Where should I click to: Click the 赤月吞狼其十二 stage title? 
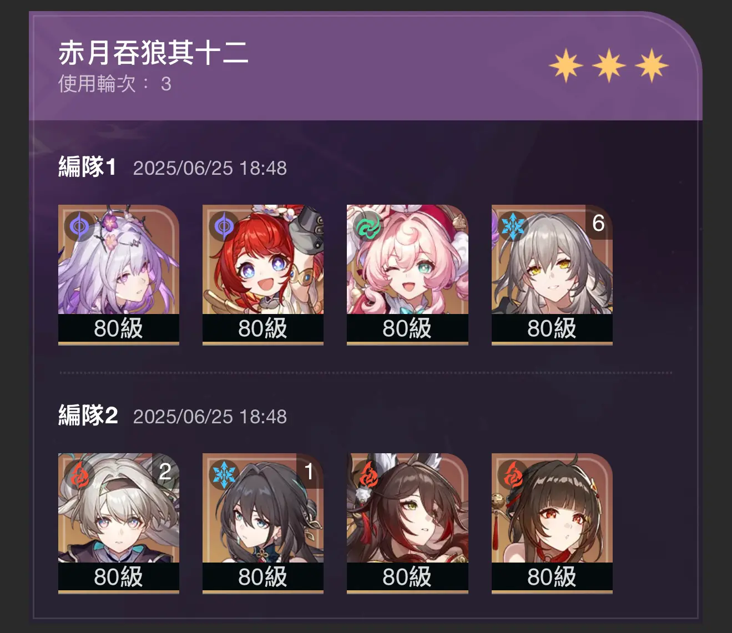[x=153, y=53]
